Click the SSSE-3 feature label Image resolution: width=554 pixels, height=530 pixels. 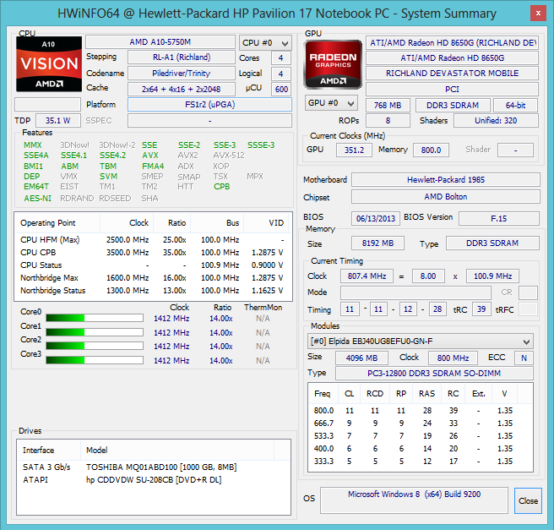261,145
